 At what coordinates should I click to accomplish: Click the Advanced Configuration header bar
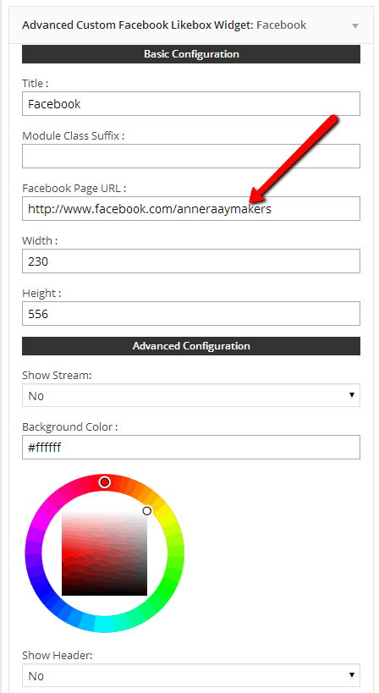[x=191, y=346]
